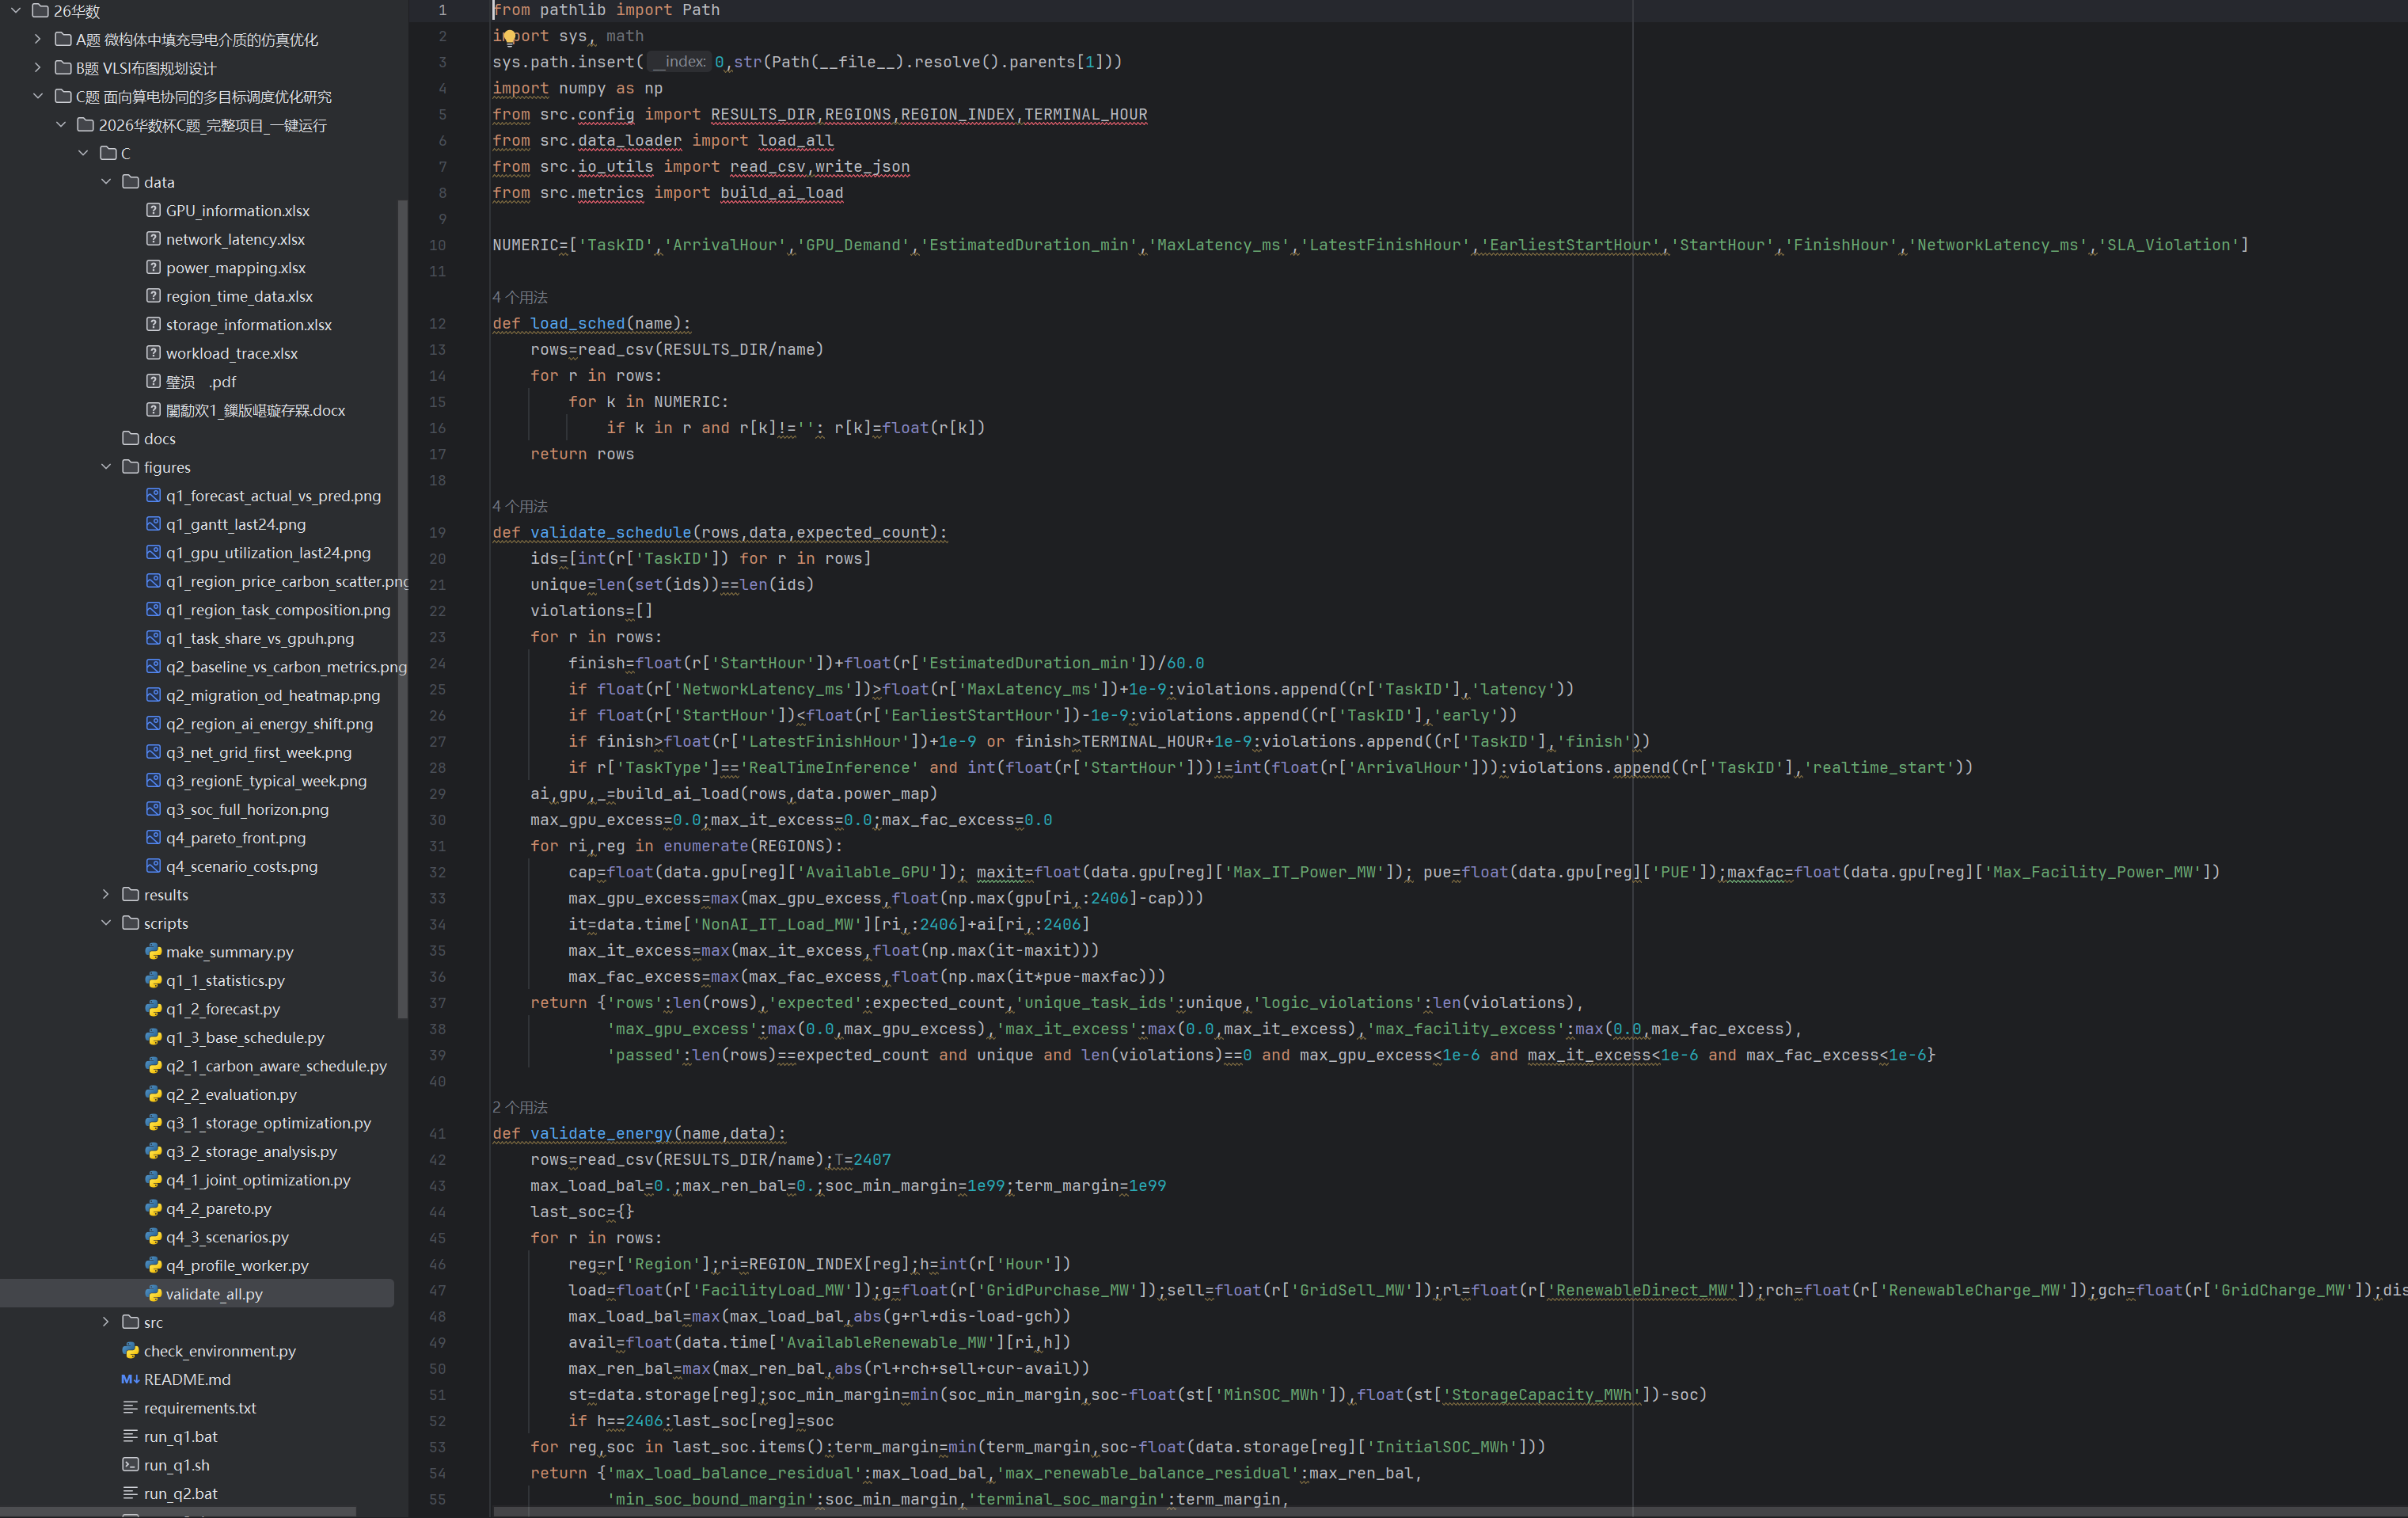Click the requirements.txt text file icon
Screen dimensions: 2408x1518
pos(130,1408)
